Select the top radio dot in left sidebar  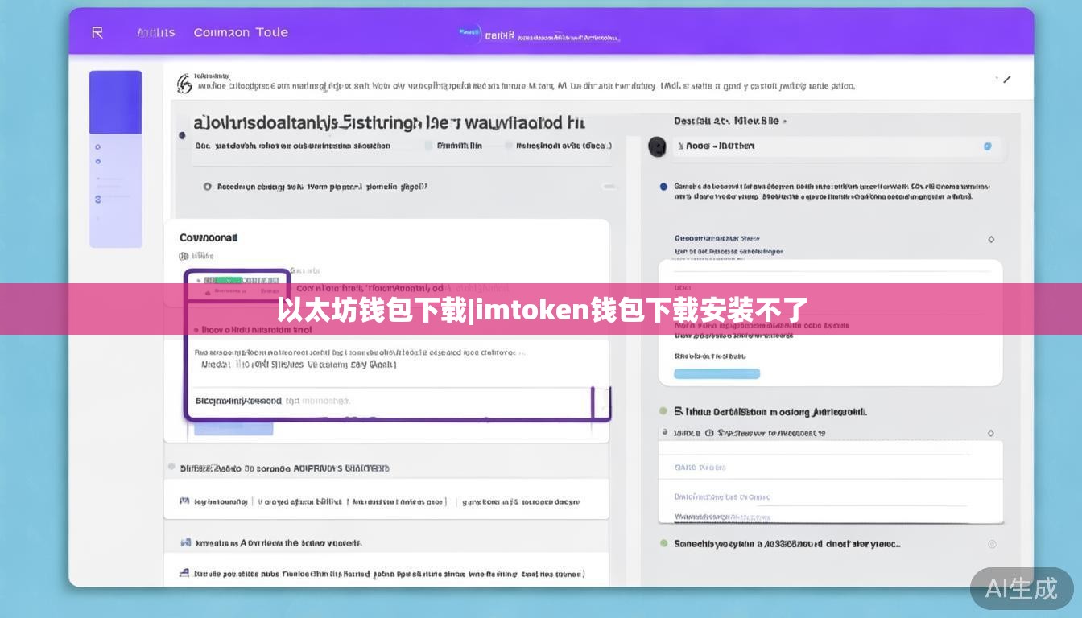(97, 147)
